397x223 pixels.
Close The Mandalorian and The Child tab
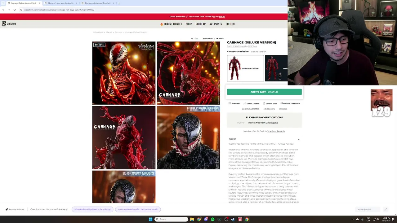pyautogui.click(x=114, y=3)
